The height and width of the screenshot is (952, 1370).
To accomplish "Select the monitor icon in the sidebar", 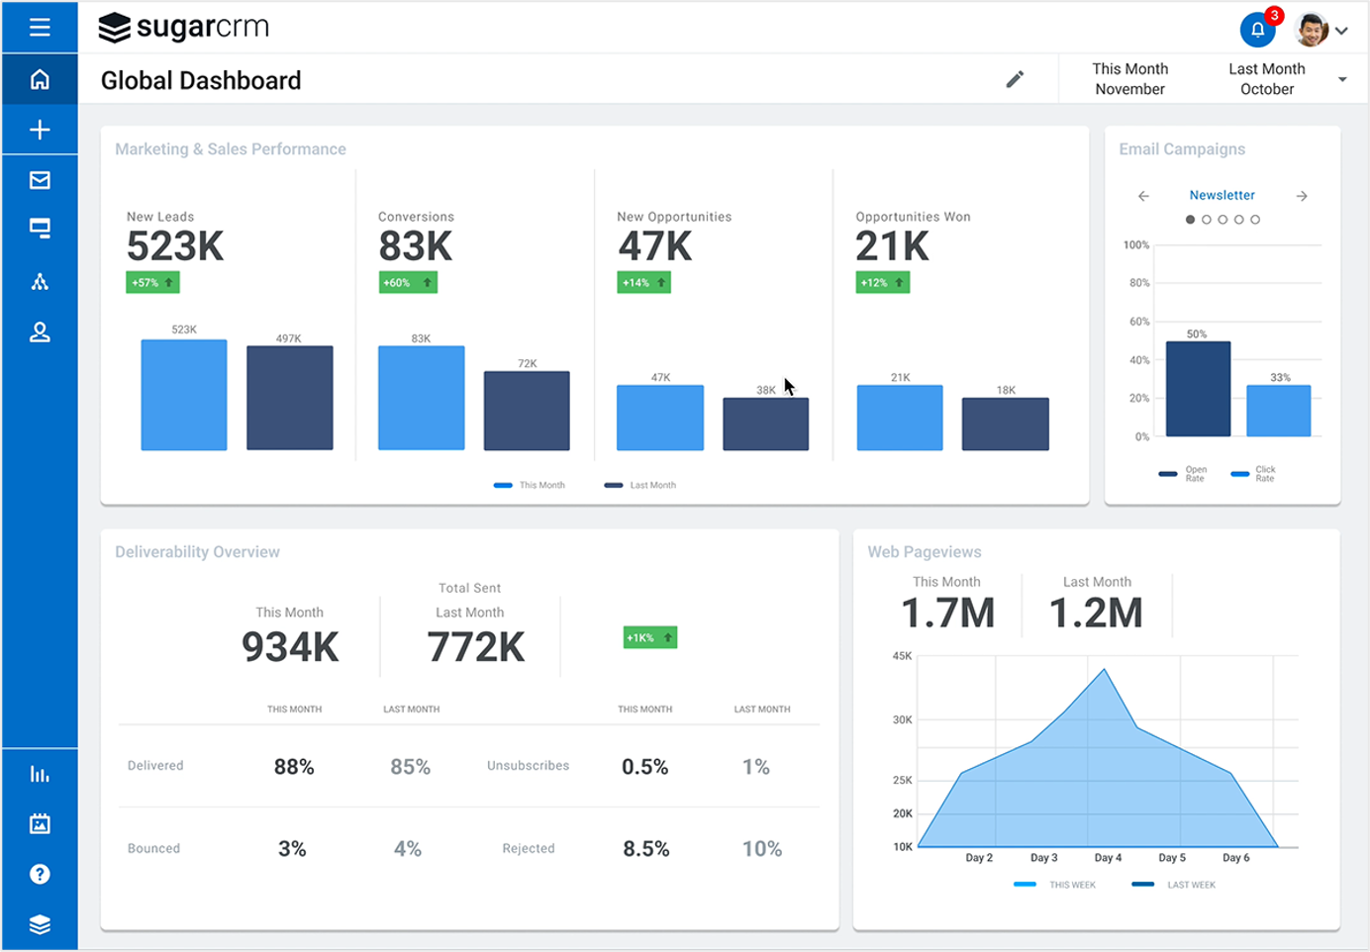I will coord(40,230).
